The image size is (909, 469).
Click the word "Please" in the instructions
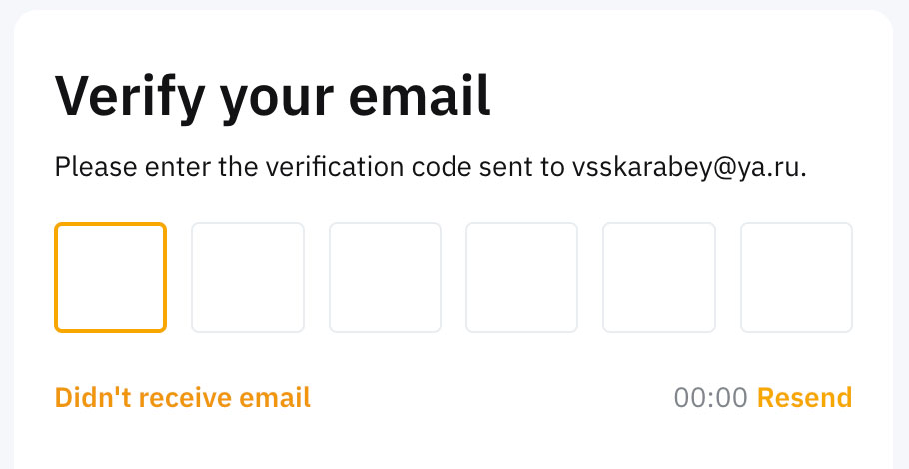(88, 166)
